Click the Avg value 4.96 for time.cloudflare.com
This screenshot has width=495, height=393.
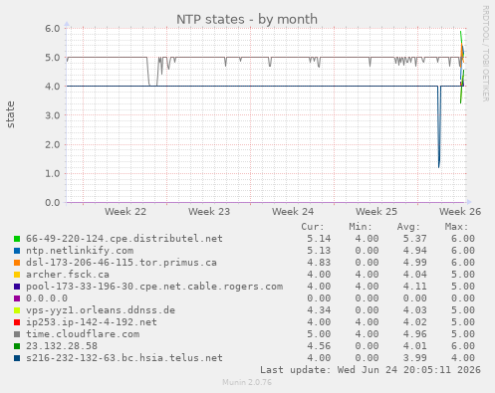pyautogui.click(x=415, y=334)
